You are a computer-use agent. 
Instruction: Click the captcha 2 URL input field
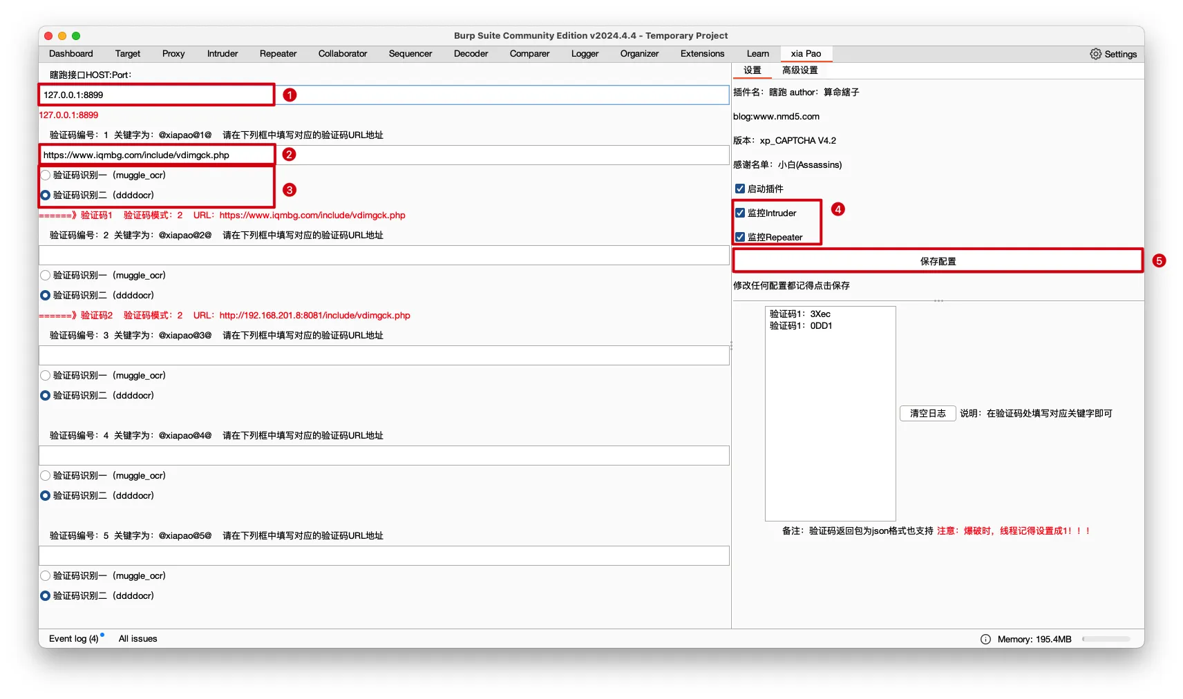pyautogui.click(x=384, y=256)
